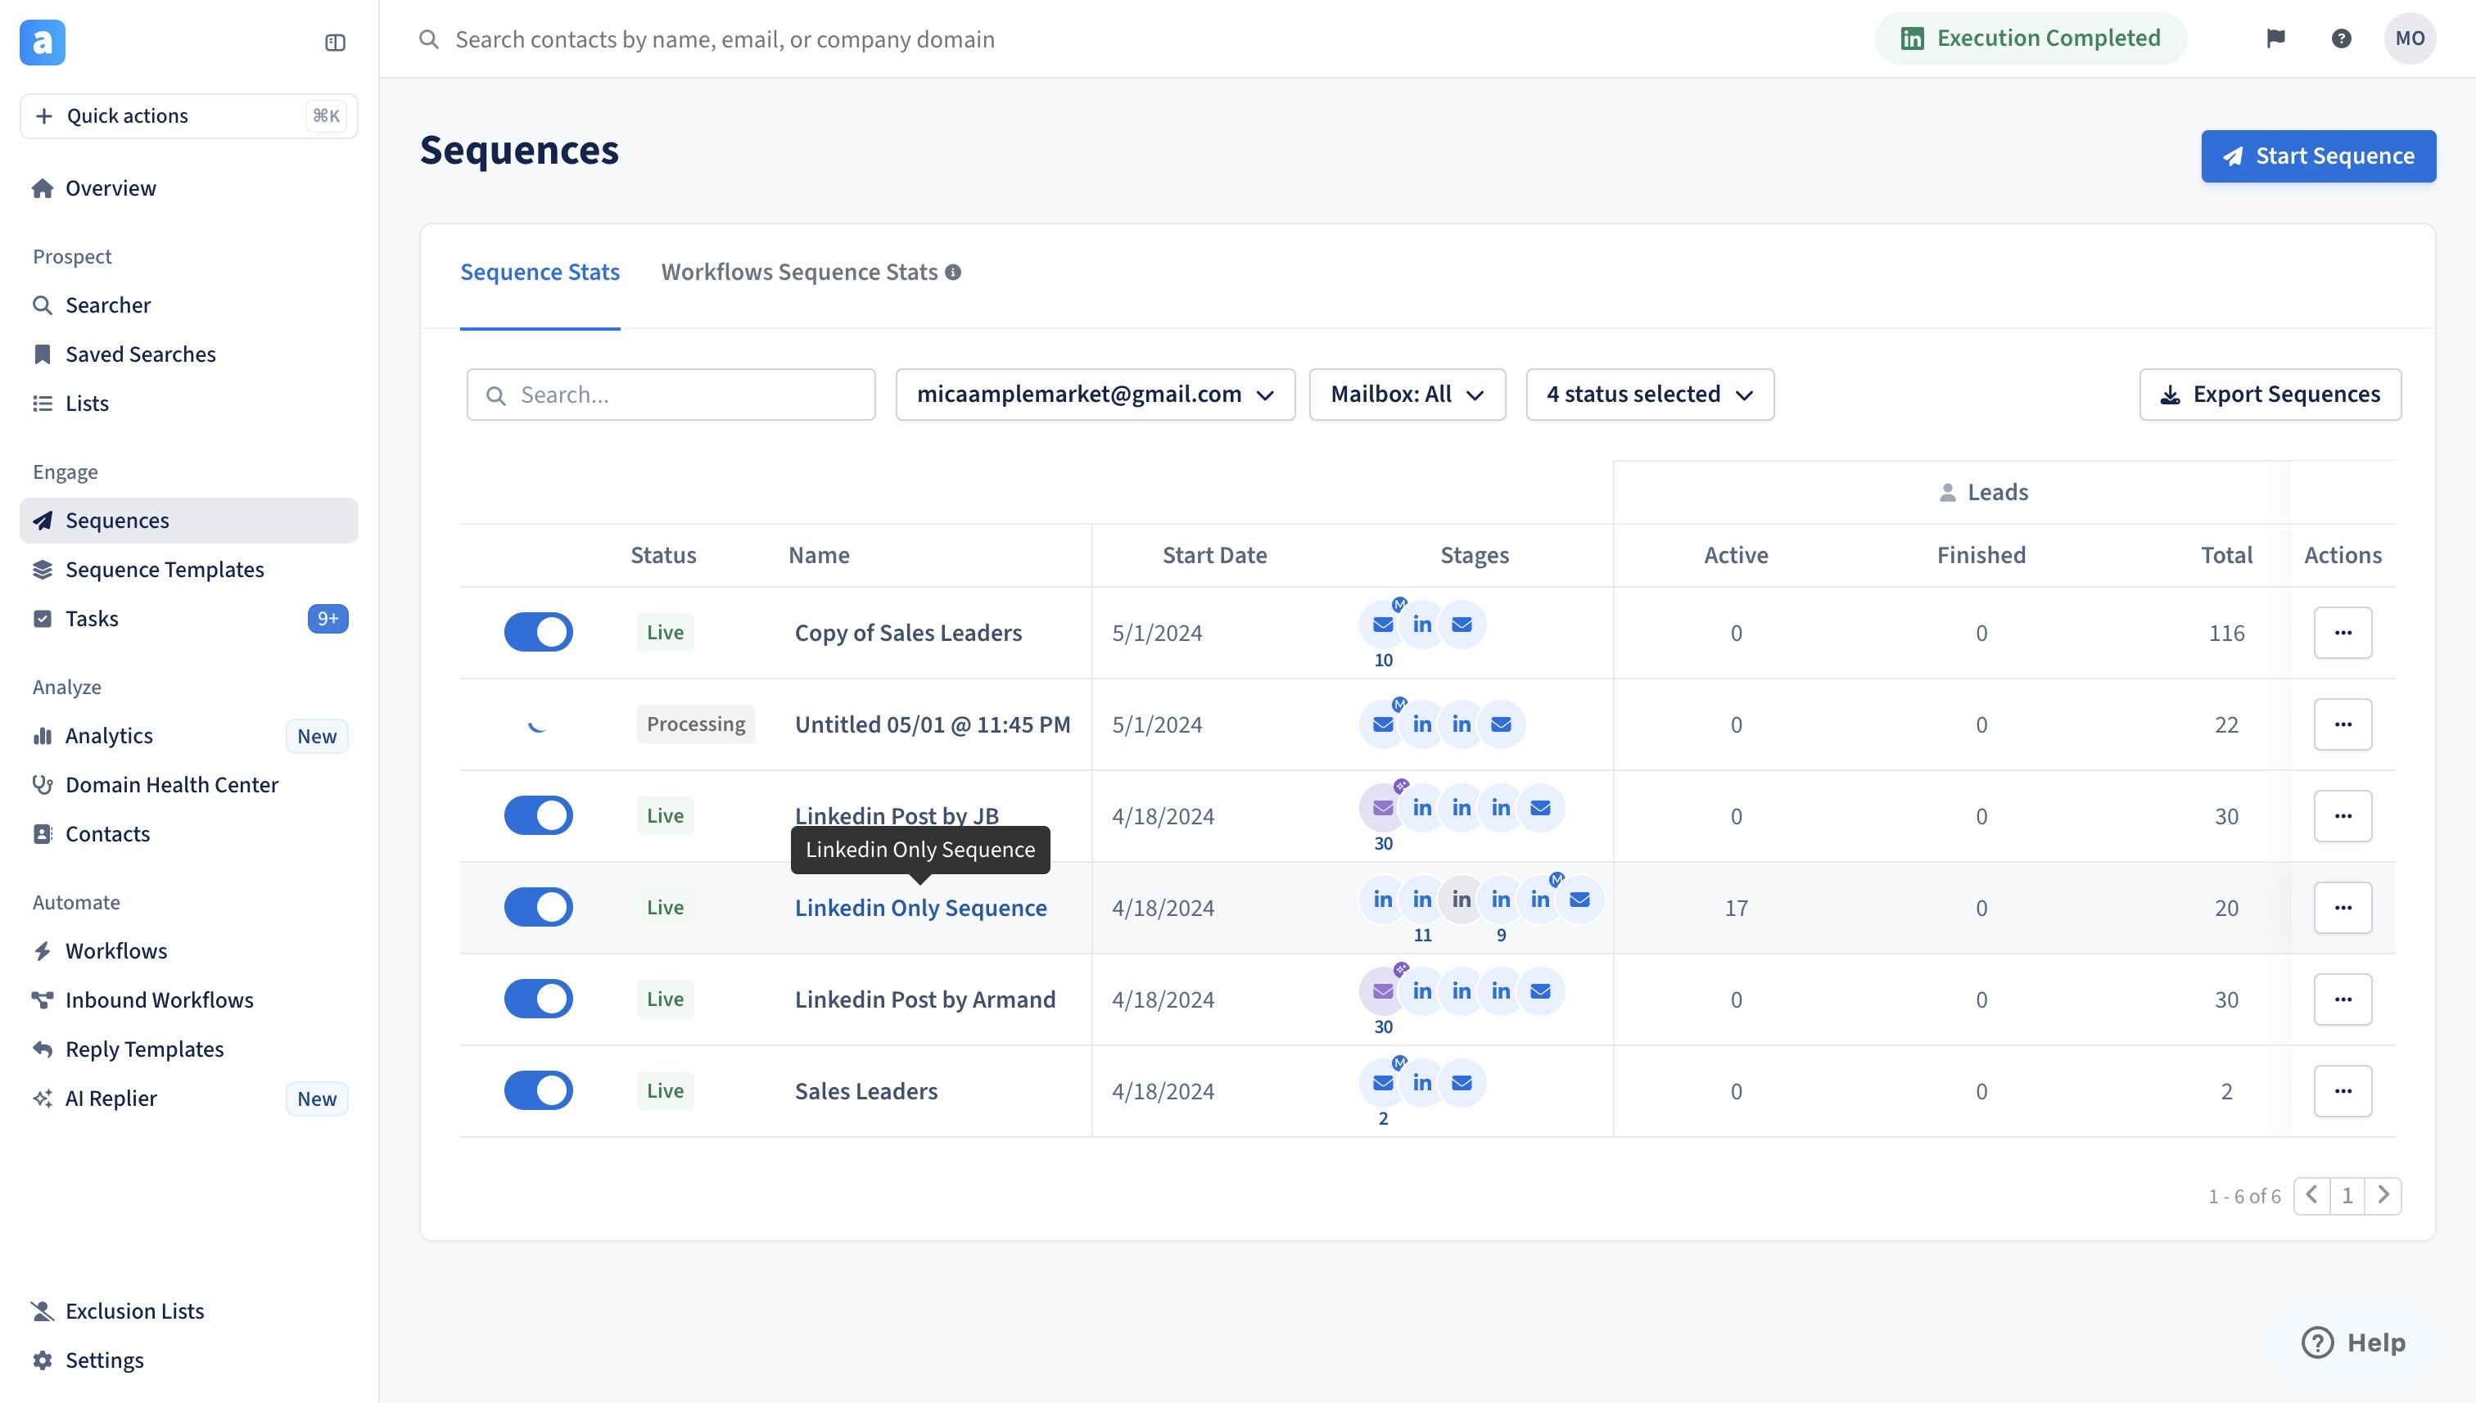2476x1403 pixels.
Task: Open the help question mark icon
Action: tap(2340, 38)
